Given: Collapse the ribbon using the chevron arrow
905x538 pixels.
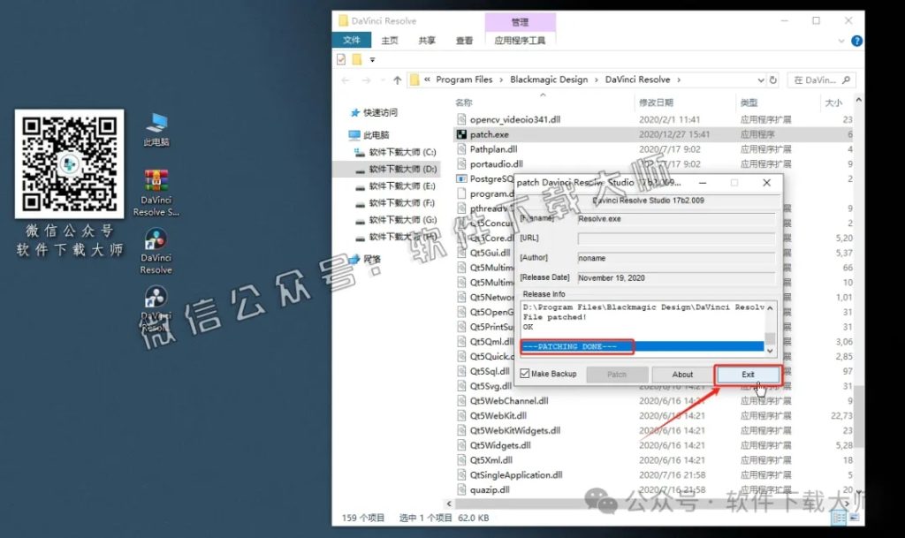Looking at the screenshot, I should tap(842, 40).
